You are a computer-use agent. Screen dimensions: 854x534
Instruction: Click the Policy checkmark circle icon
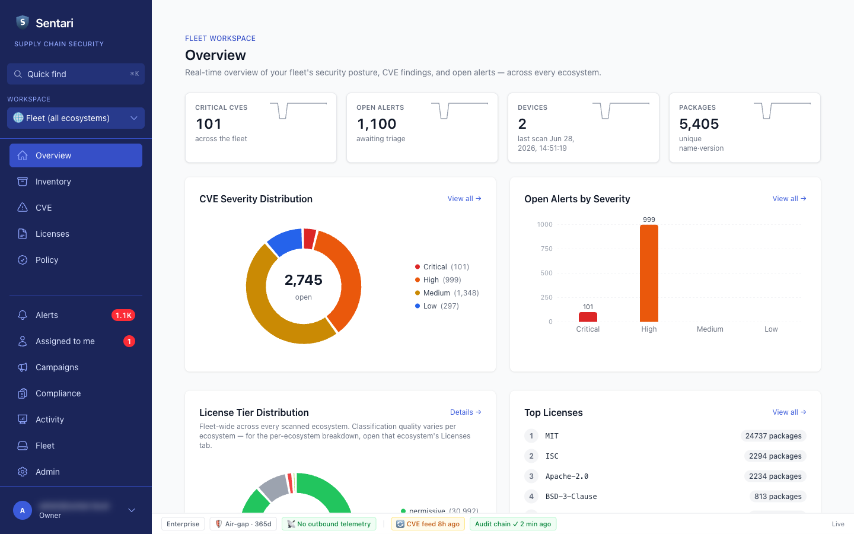[x=23, y=260]
